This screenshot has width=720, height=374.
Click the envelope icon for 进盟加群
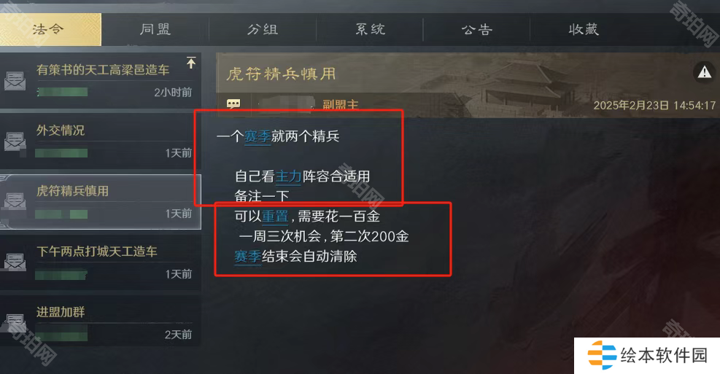click(15, 322)
